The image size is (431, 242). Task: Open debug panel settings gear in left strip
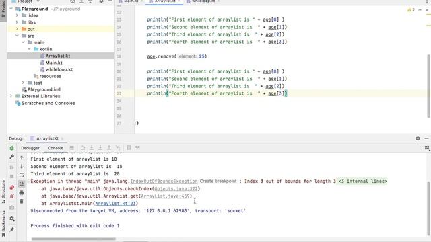pos(11,218)
